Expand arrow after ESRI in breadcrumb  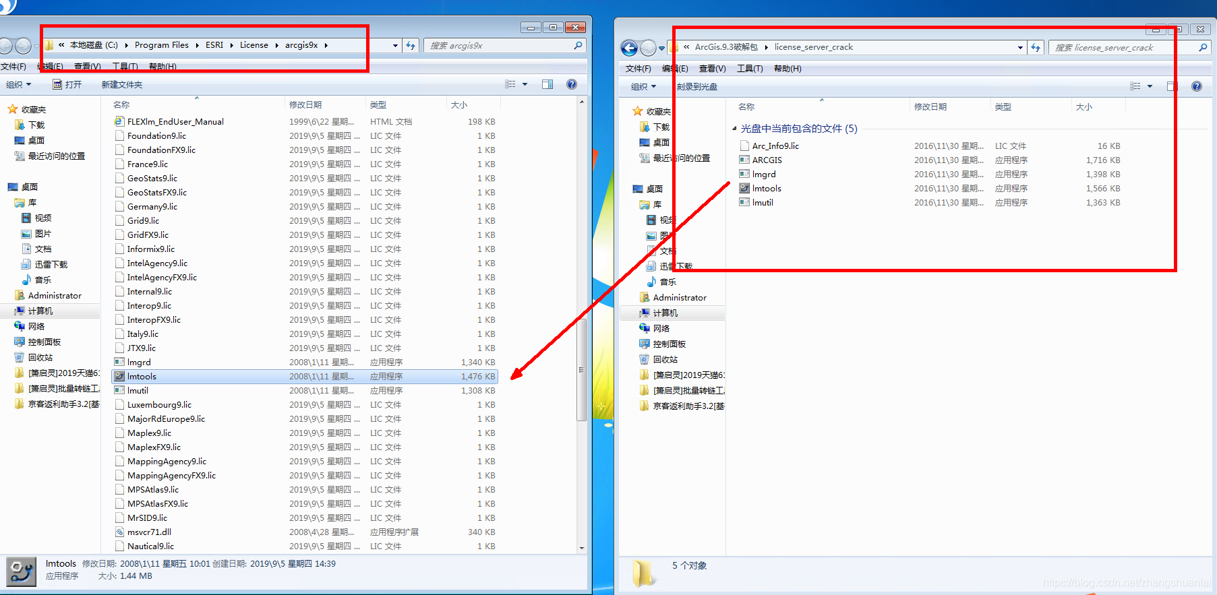click(231, 45)
